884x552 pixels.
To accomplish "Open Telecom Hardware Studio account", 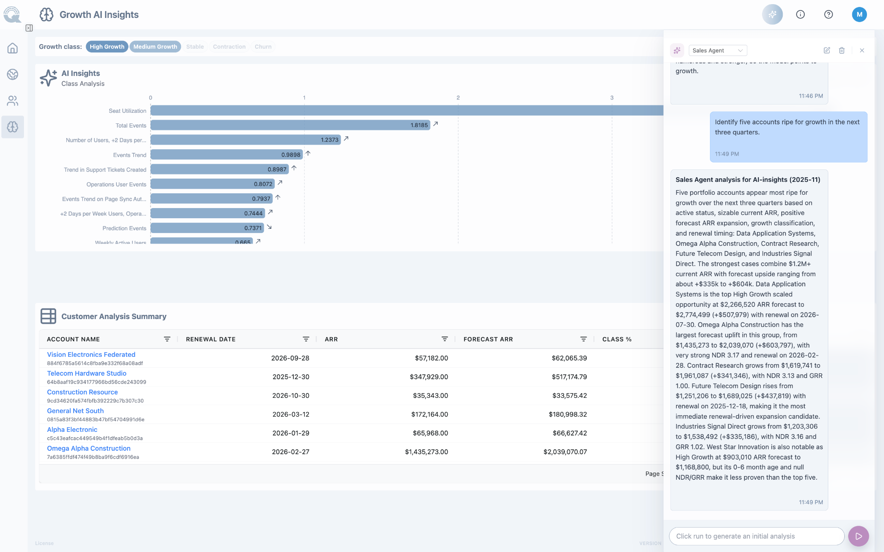I will [87, 373].
